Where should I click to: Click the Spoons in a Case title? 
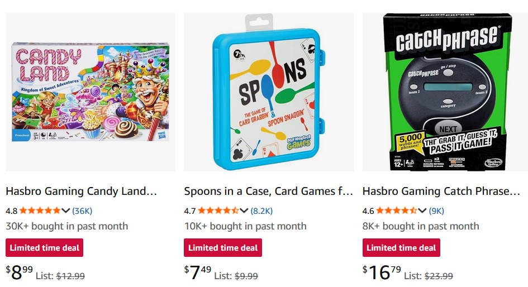click(268, 191)
